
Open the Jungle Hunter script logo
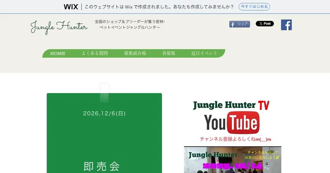pyautogui.click(x=59, y=27)
